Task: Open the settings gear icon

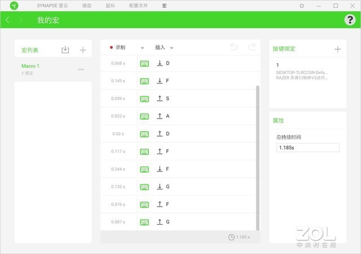Action: click(302, 6)
